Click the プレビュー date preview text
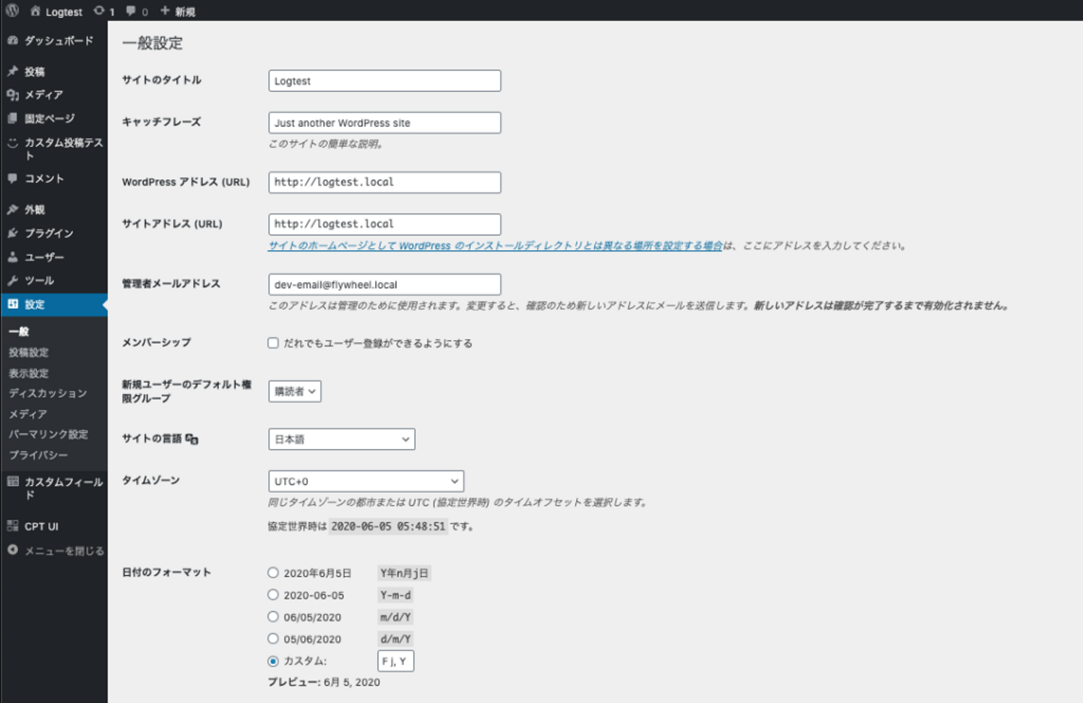Image resolution: width=1083 pixels, height=703 pixels. point(324,682)
